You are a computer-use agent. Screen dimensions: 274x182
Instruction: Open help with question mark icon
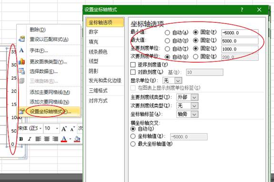242,10
